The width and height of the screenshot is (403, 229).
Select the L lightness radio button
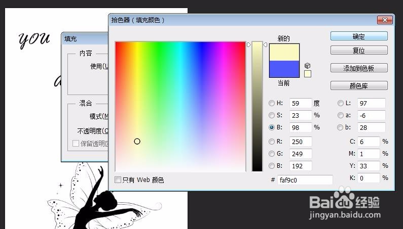pyautogui.click(x=340, y=103)
